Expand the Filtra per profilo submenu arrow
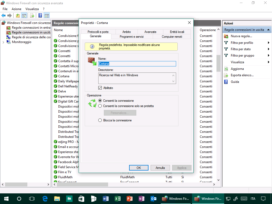This screenshot has height=204, width=272. click(x=269, y=43)
